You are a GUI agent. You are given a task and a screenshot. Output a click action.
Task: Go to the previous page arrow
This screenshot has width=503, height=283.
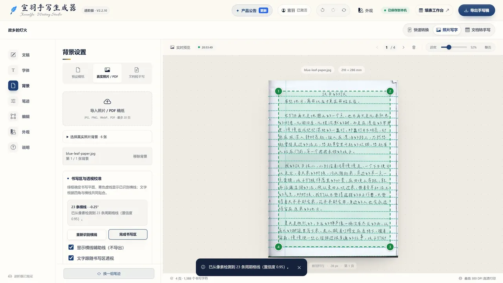point(377,47)
